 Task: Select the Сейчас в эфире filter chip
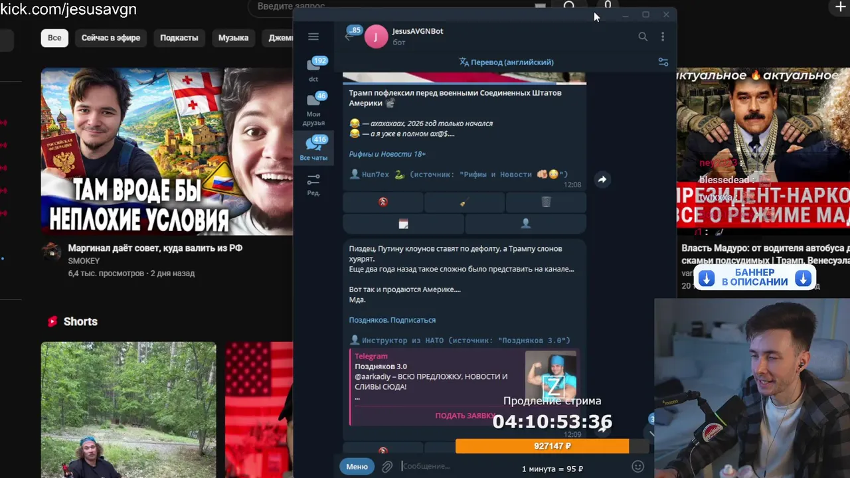pos(111,38)
